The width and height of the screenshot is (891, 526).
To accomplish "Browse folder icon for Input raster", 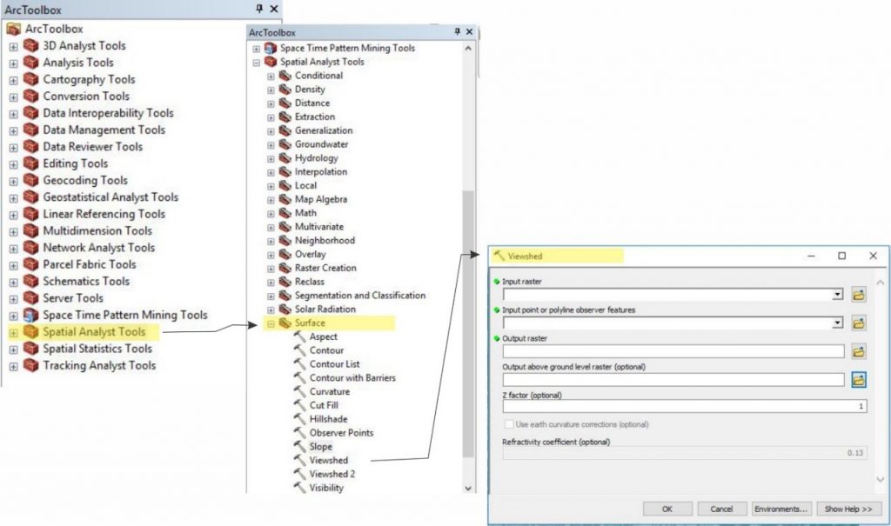I will click(x=859, y=295).
